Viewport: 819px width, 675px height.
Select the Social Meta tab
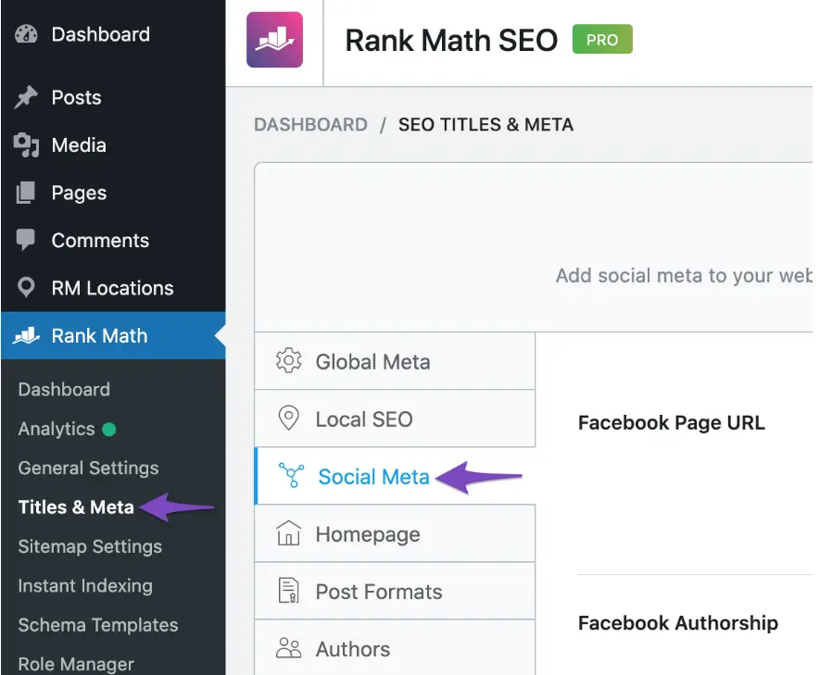pyautogui.click(x=395, y=476)
